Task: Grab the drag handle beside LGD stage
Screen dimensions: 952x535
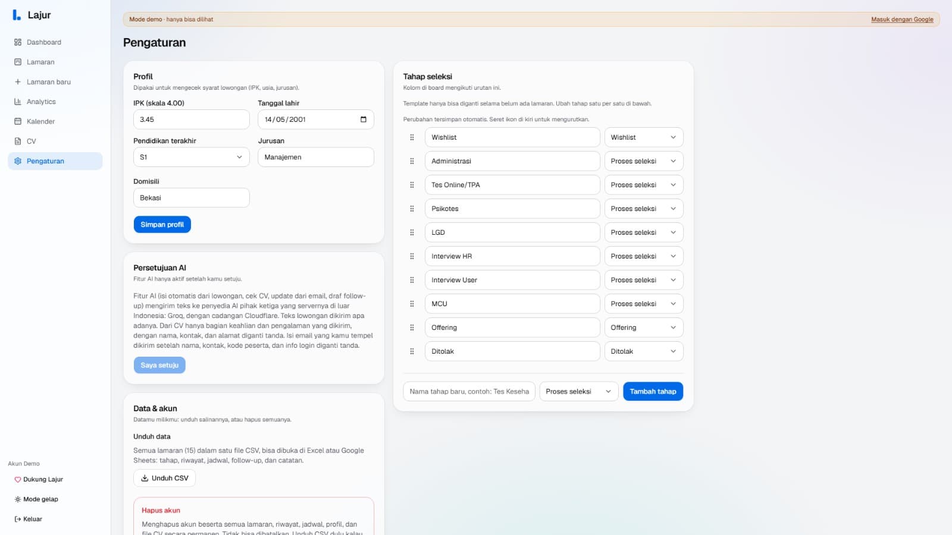Action: click(412, 232)
